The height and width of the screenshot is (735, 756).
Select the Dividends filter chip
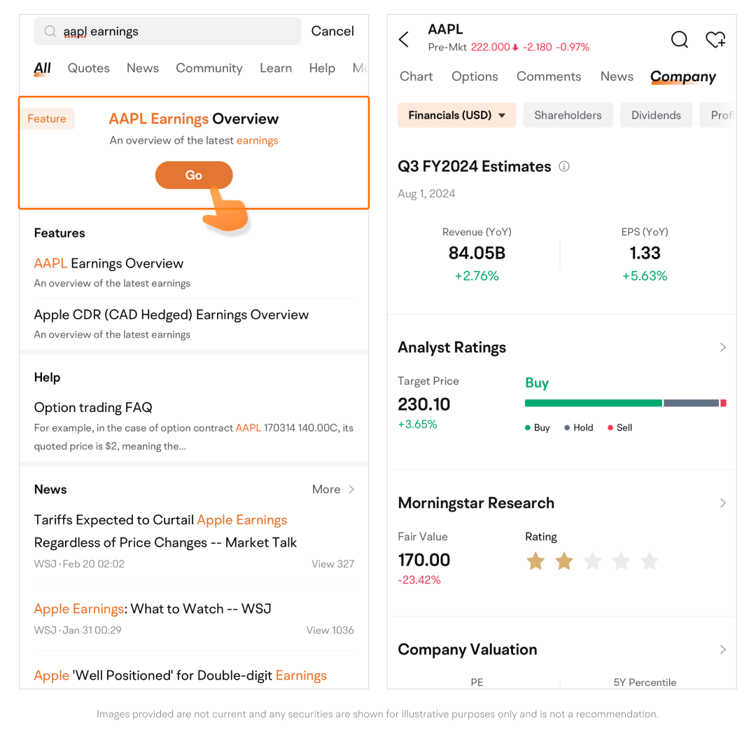[656, 116]
